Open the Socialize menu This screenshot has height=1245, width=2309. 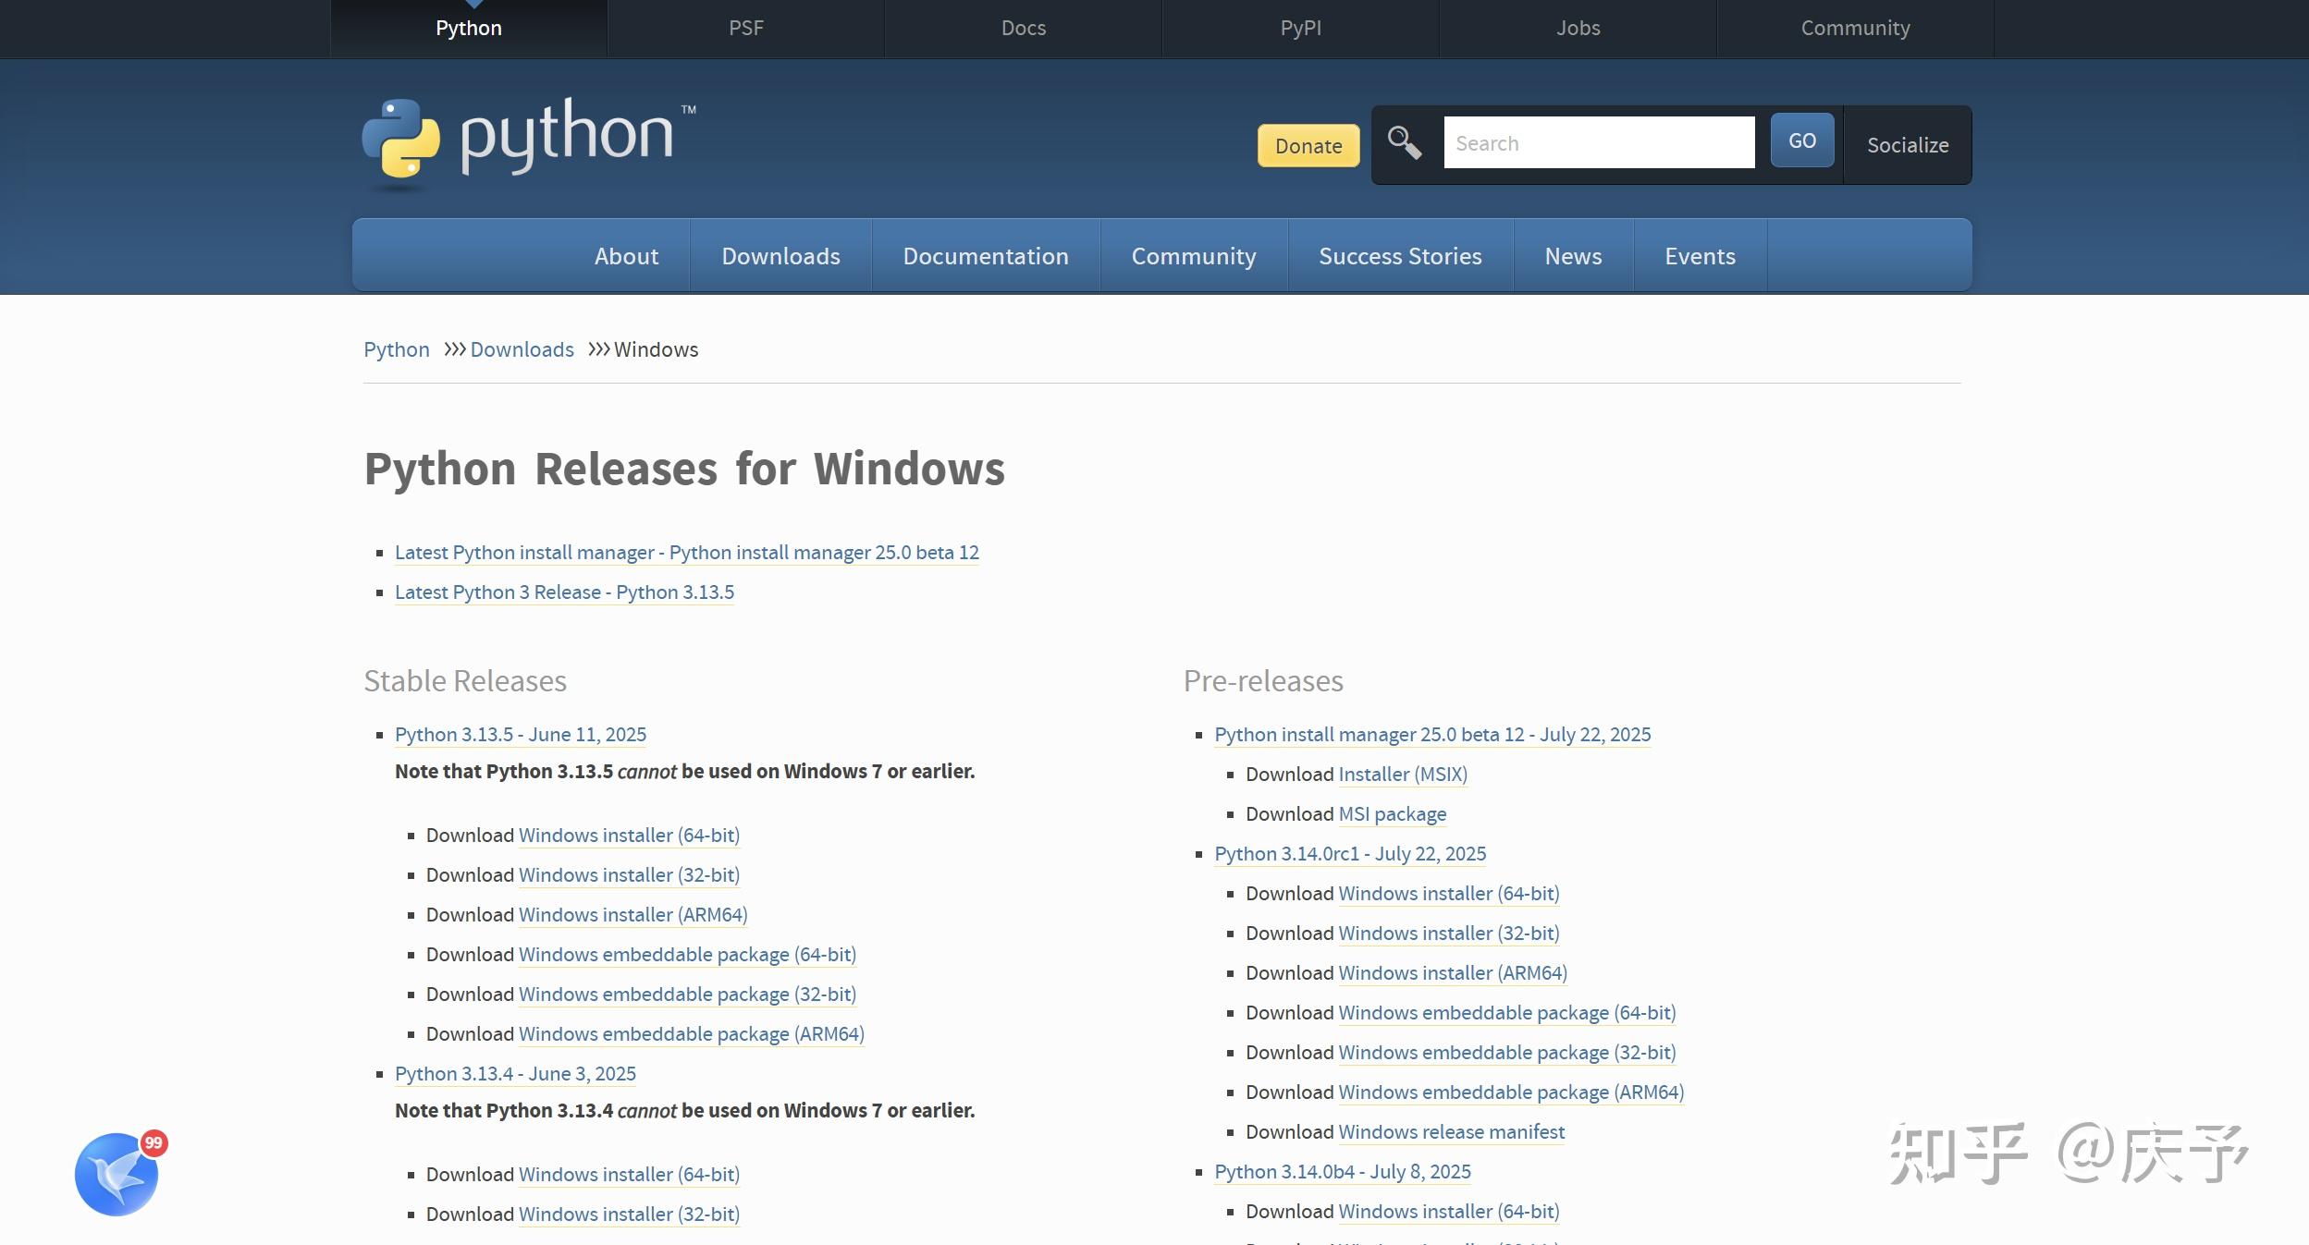[1907, 145]
